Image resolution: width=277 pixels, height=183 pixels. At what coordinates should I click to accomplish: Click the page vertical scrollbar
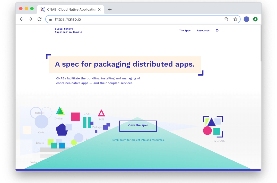tap(261, 43)
